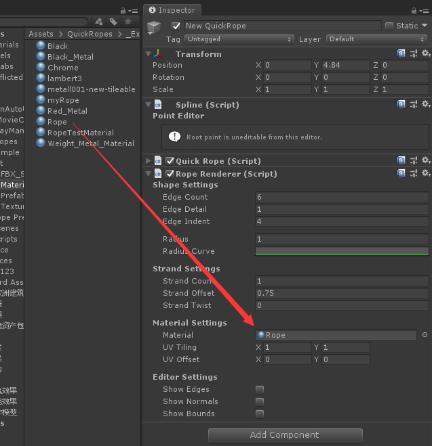This screenshot has height=446, width=432.
Task: Open the cube icon dropdown arrow
Action: point(150,34)
